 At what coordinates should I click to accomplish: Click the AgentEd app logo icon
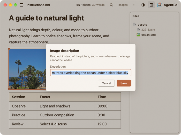tap(160, 5)
